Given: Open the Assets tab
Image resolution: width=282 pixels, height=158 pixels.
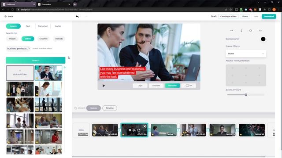Looking at the screenshot, I should coord(13,26).
